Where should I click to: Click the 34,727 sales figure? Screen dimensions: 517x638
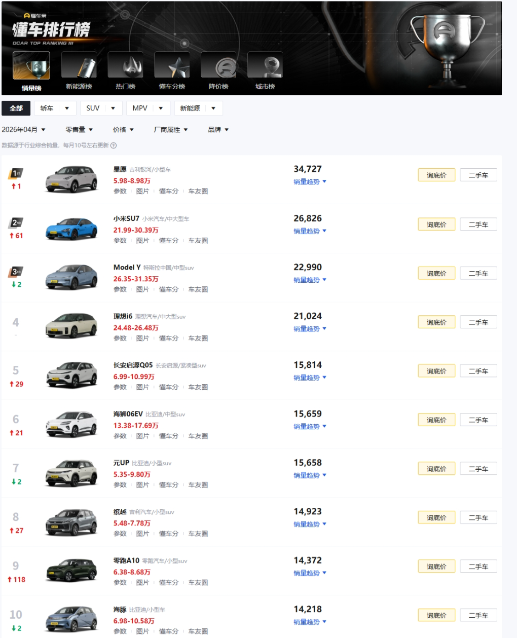coord(308,169)
